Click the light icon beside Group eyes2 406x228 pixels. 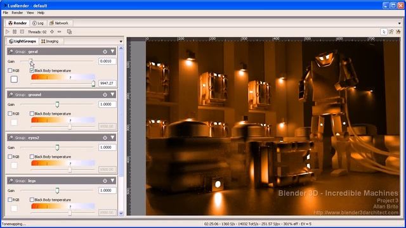pyautogui.click(x=11, y=137)
